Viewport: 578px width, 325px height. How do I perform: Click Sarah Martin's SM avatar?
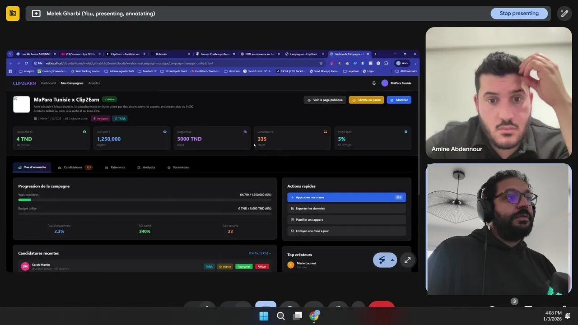tap(25, 267)
